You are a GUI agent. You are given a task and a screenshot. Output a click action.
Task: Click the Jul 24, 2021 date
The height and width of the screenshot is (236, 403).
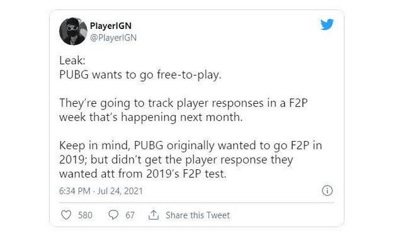[x=120, y=191]
